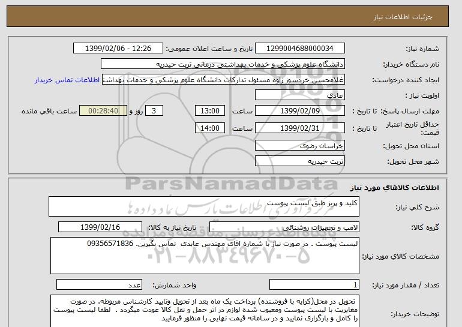Click the label ایجاد کننده درخواست

tap(406, 80)
